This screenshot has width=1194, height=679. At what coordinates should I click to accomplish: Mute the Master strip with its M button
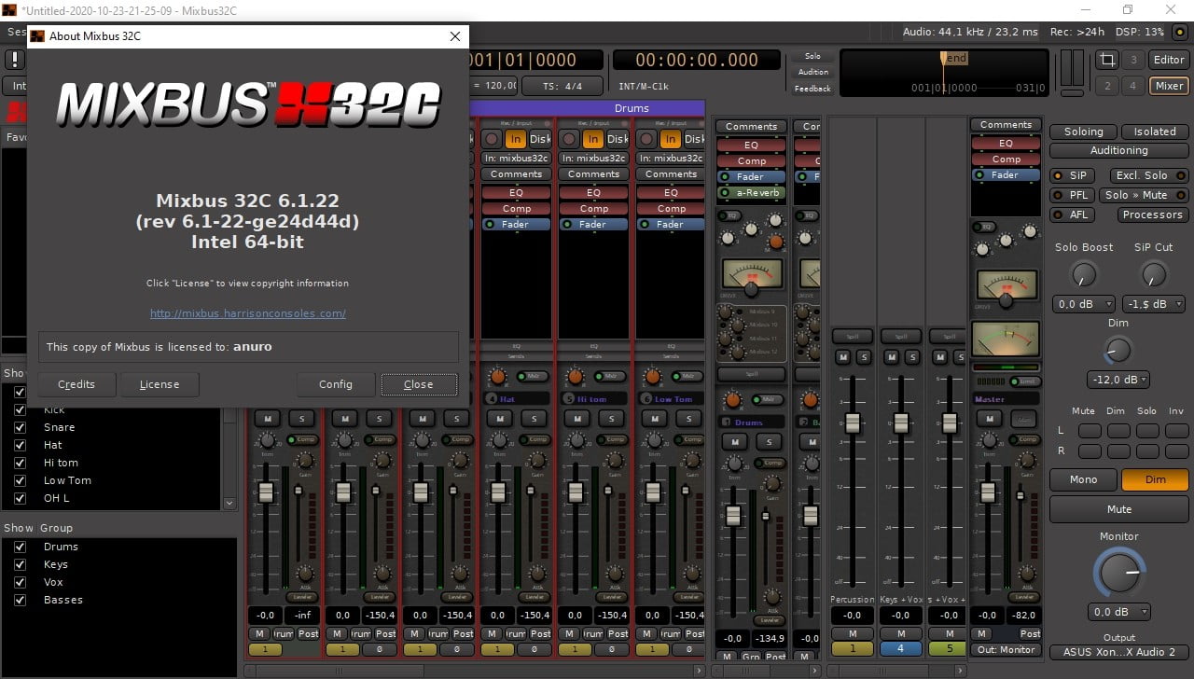[989, 420]
